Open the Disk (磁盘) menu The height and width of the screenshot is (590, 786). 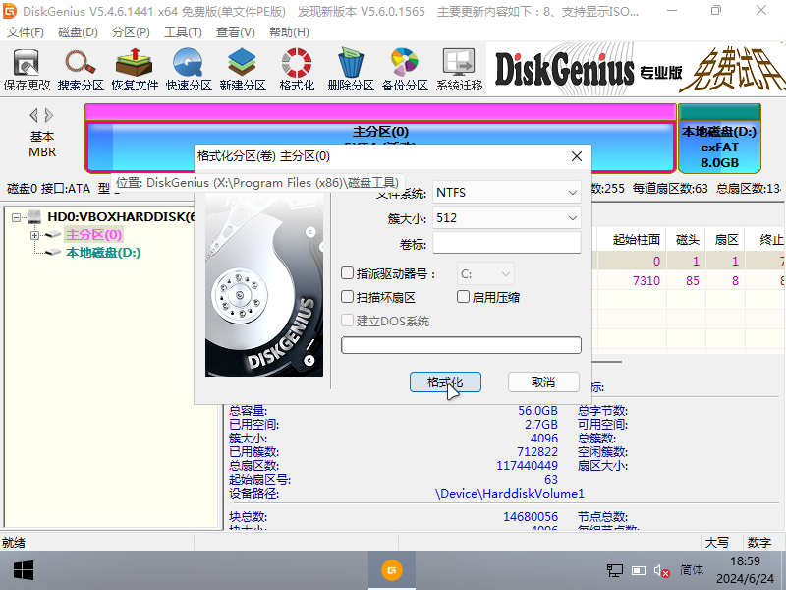(78, 32)
